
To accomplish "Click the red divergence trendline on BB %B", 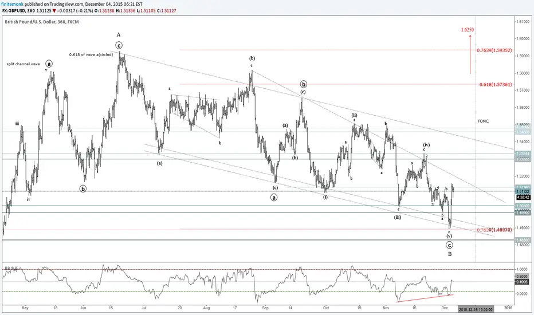I will pyautogui.click(x=425, y=298).
